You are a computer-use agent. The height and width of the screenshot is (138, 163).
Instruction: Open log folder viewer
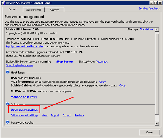tap(19, 65)
